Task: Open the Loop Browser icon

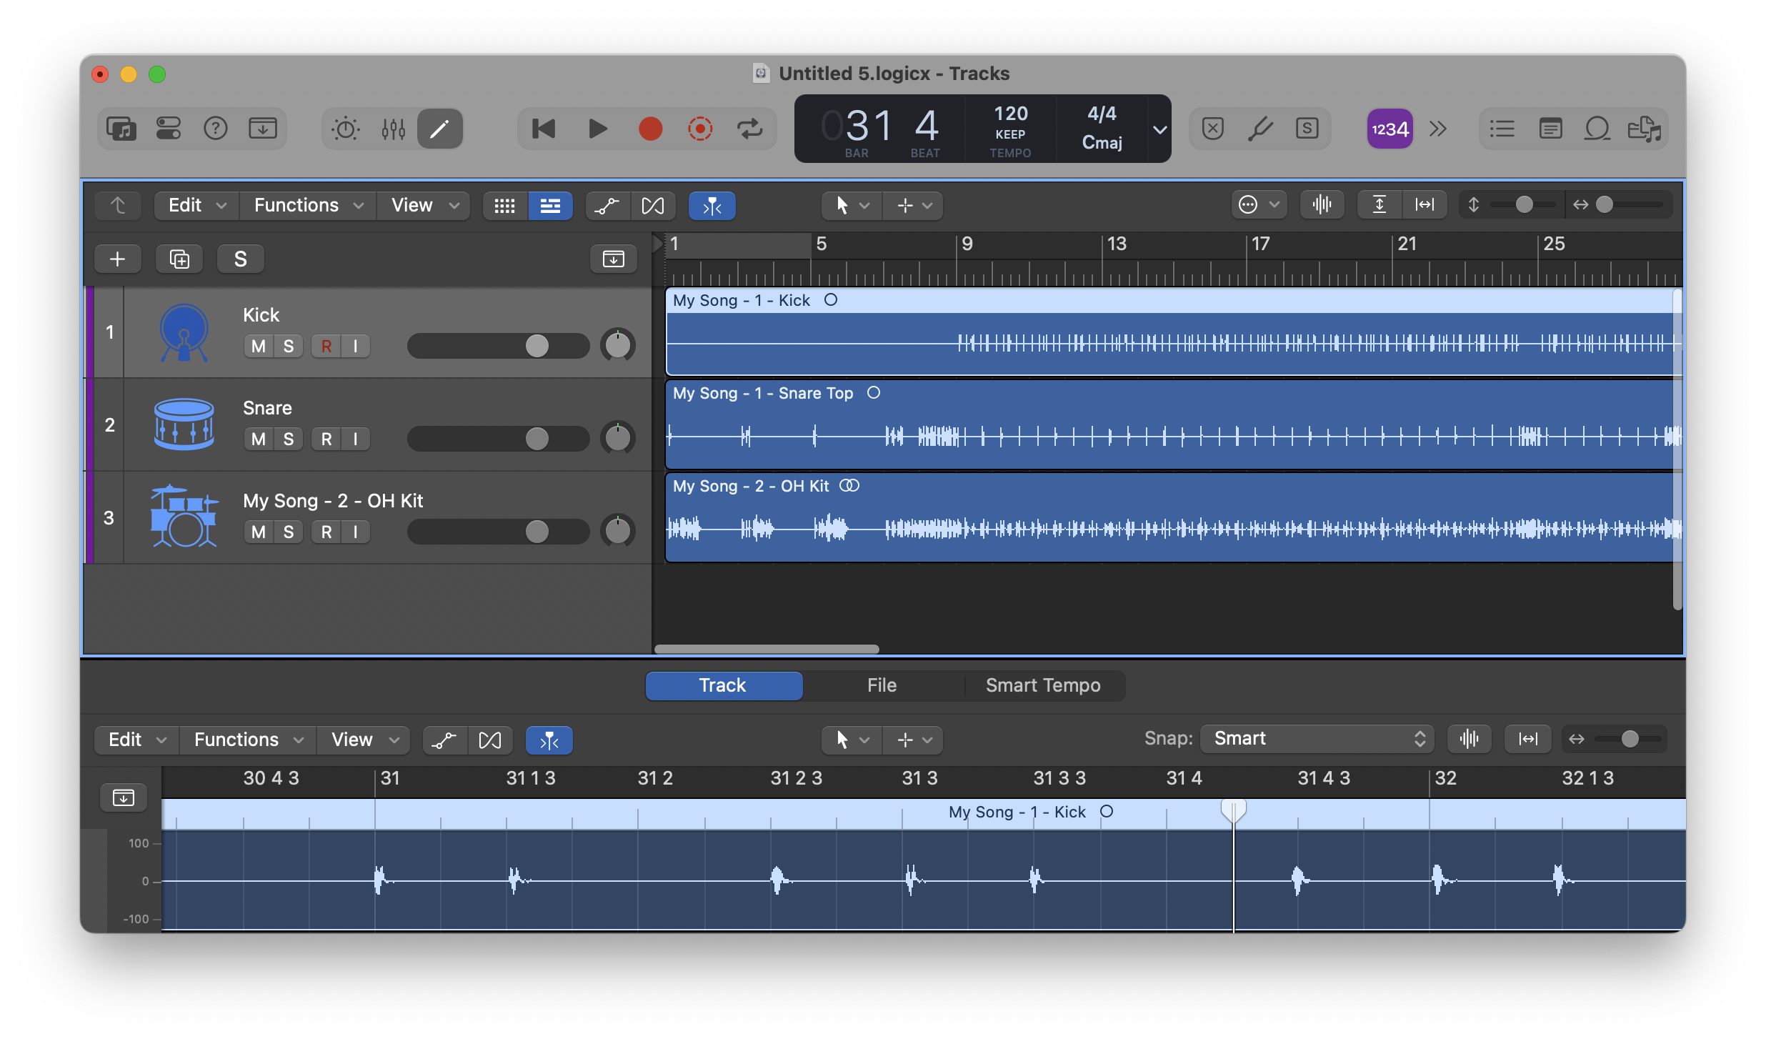Action: click(x=1597, y=129)
